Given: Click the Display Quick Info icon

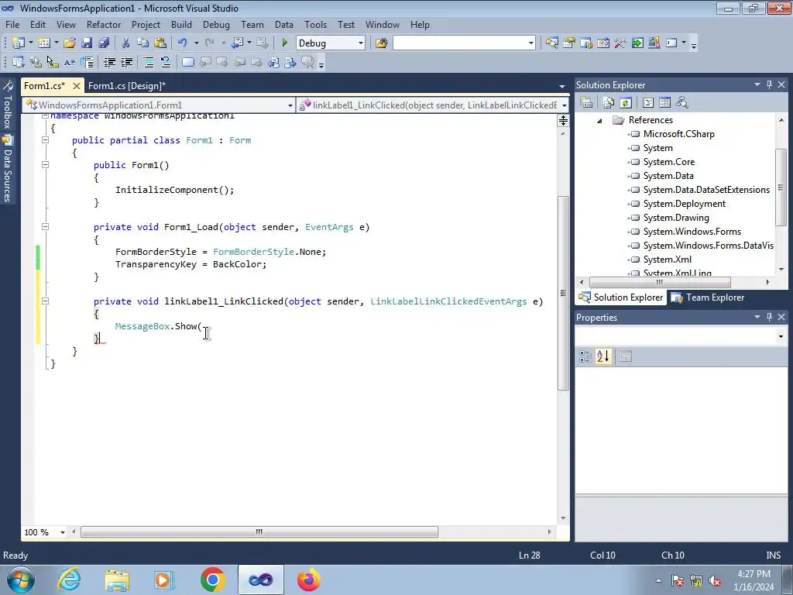Looking at the screenshot, I should 53,62.
